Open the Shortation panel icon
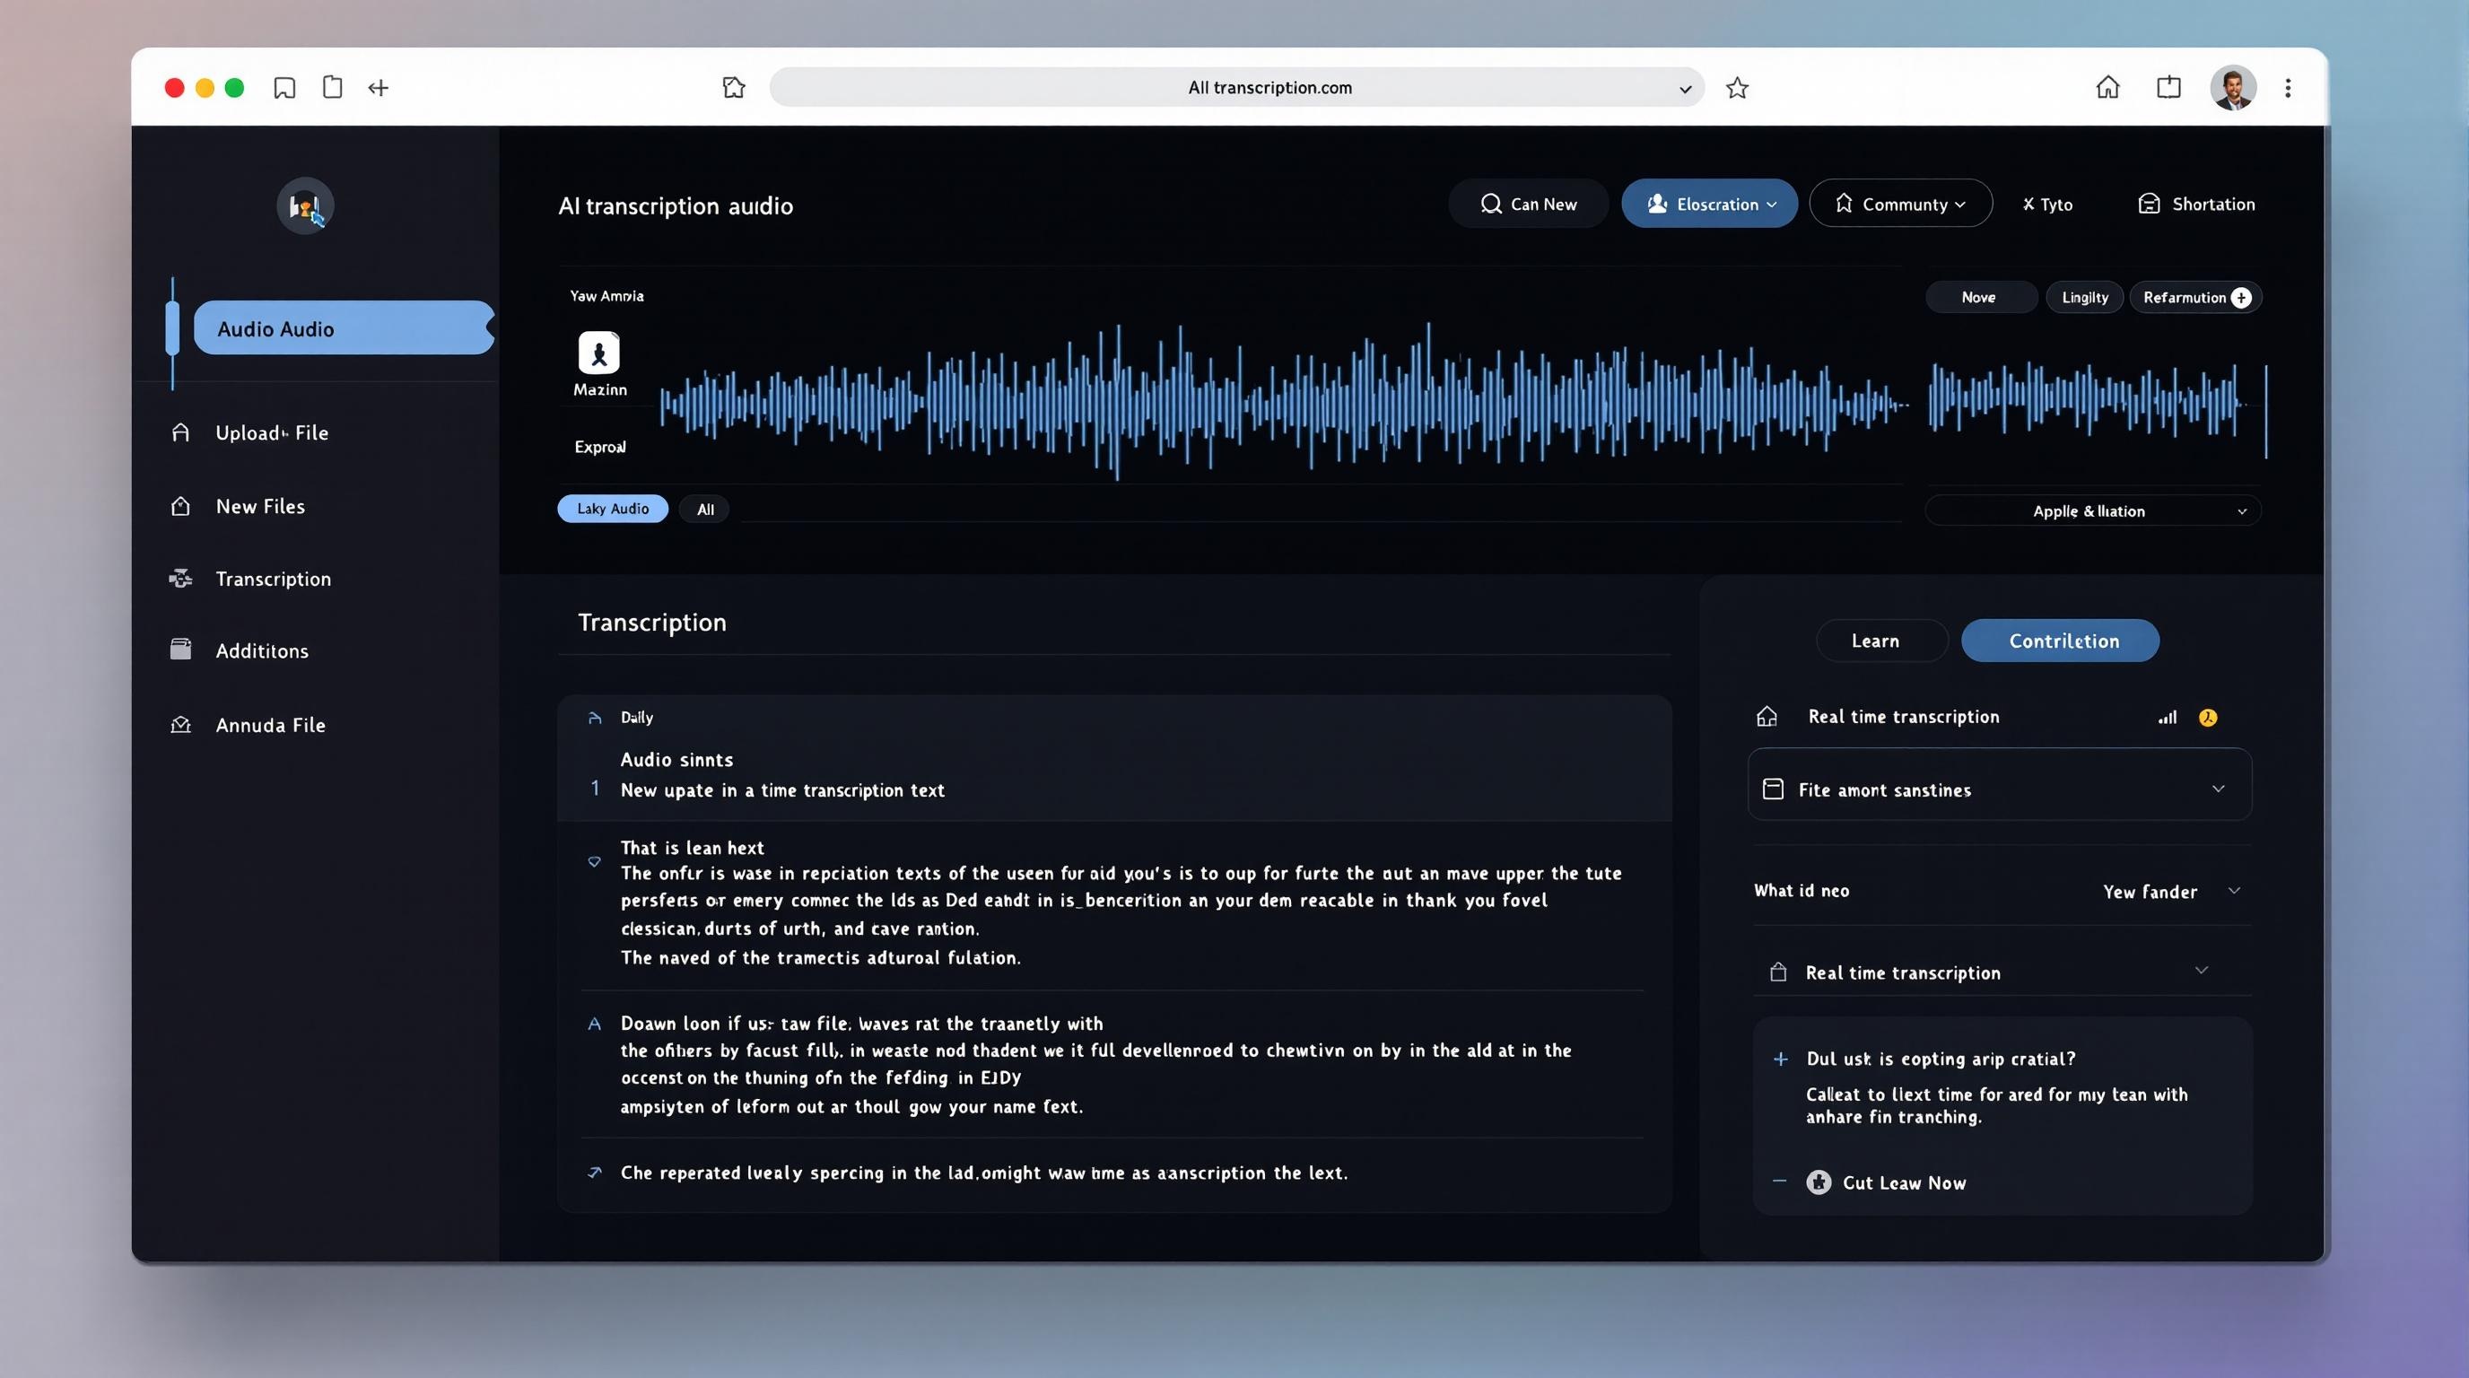Viewport: 2469px width, 1378px height. pyautogui.click(x=2150, y=203)
